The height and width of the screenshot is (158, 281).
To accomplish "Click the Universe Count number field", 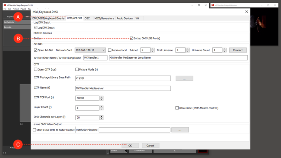I will (x=217, y=50).
